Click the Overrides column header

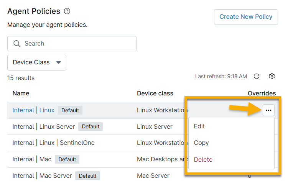[x=262, y=93]
